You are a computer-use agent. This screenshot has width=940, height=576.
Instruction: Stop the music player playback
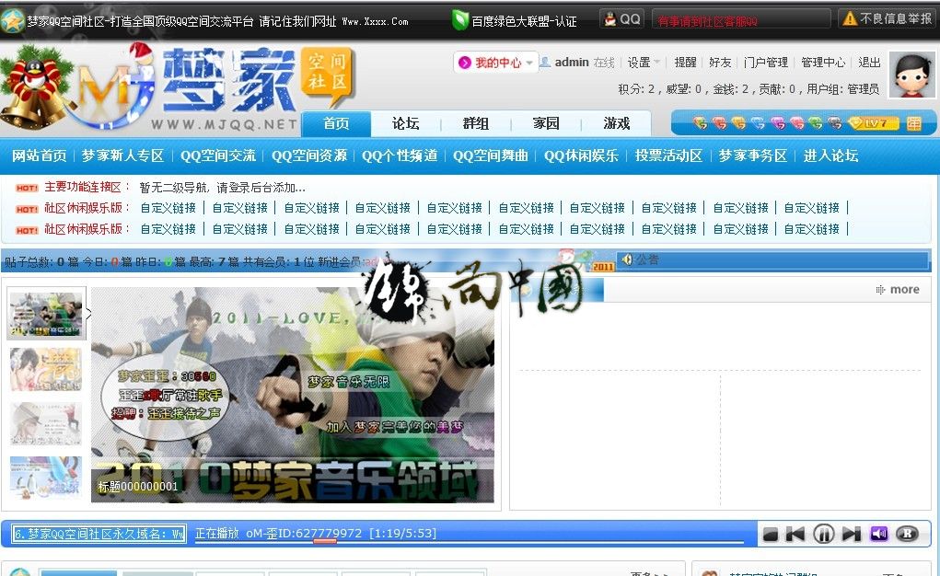coord(771,534)
